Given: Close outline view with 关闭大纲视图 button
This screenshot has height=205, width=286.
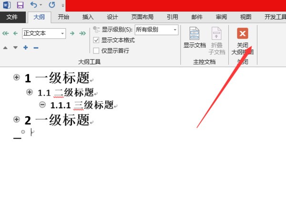Looking at the screenshot, I should [x=242, y=41].
